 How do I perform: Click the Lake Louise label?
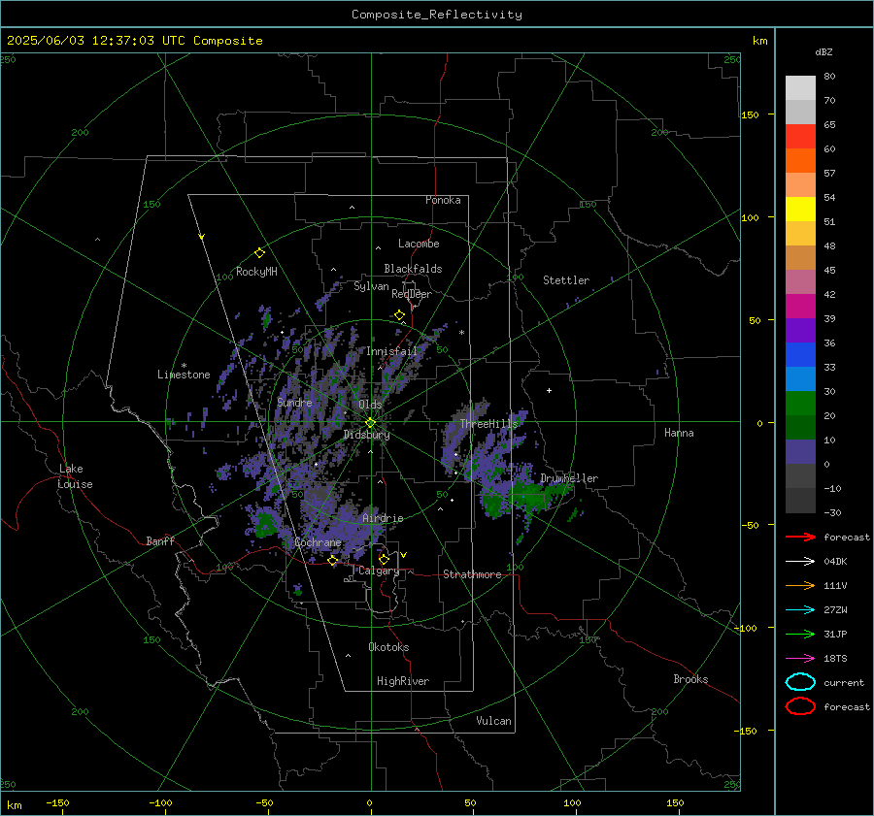(x=75, y=476)
